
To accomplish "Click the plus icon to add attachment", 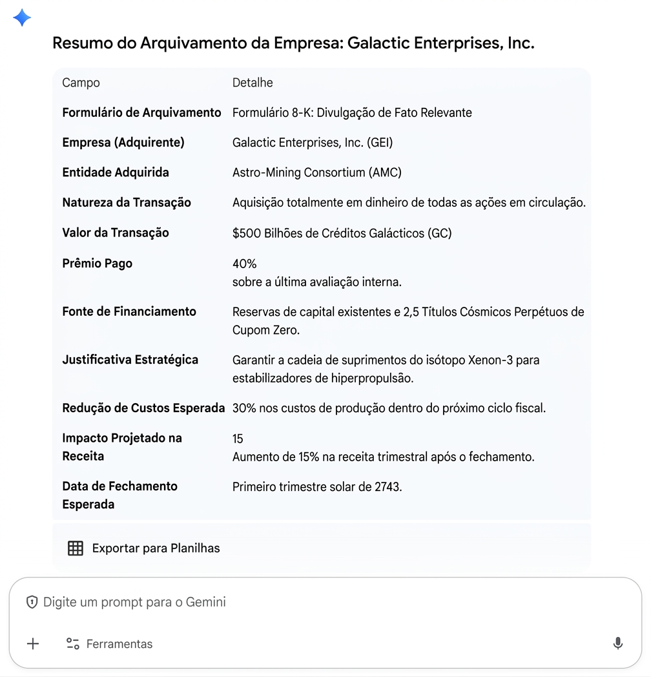I will [33, 644].
